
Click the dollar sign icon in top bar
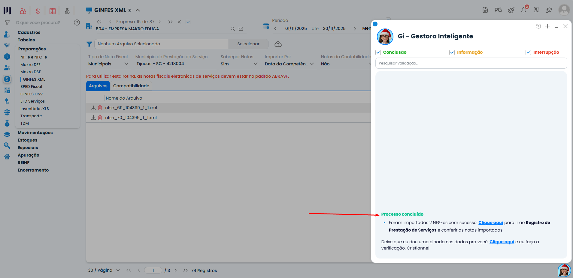click(38, 11)
